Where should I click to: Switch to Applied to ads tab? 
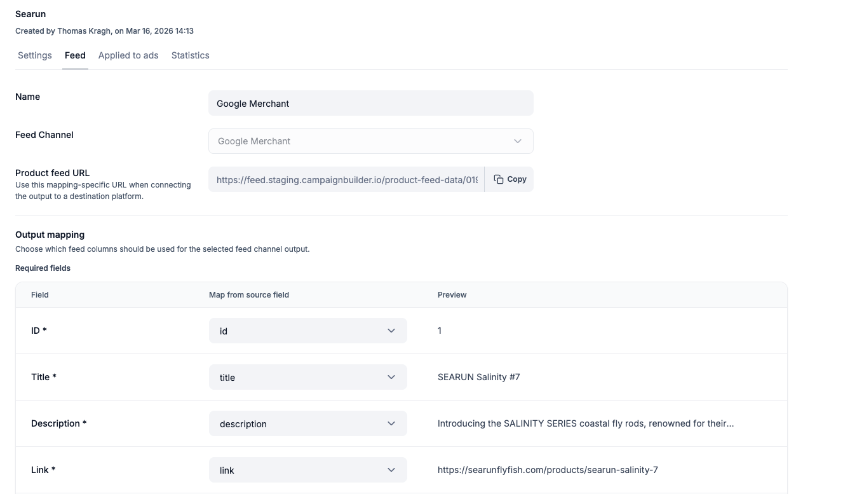(128, 55)
